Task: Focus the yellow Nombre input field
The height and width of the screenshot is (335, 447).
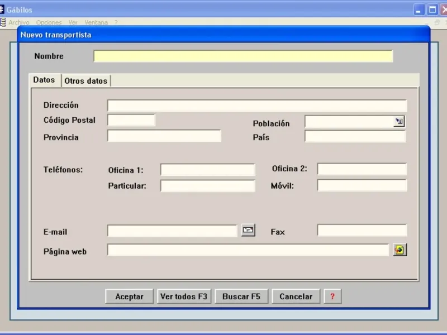Action: click(x=243, y=56)
